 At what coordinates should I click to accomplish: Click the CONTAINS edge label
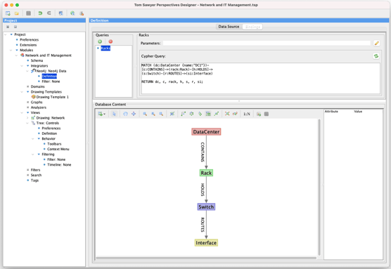pyautogui.click(x=203, y=152)
